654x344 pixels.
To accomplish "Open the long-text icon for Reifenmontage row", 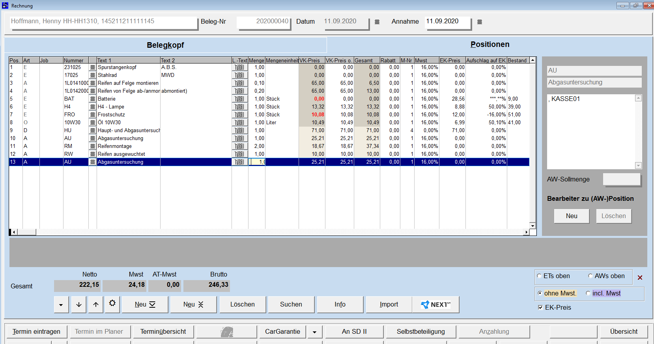I will point(93,146).
